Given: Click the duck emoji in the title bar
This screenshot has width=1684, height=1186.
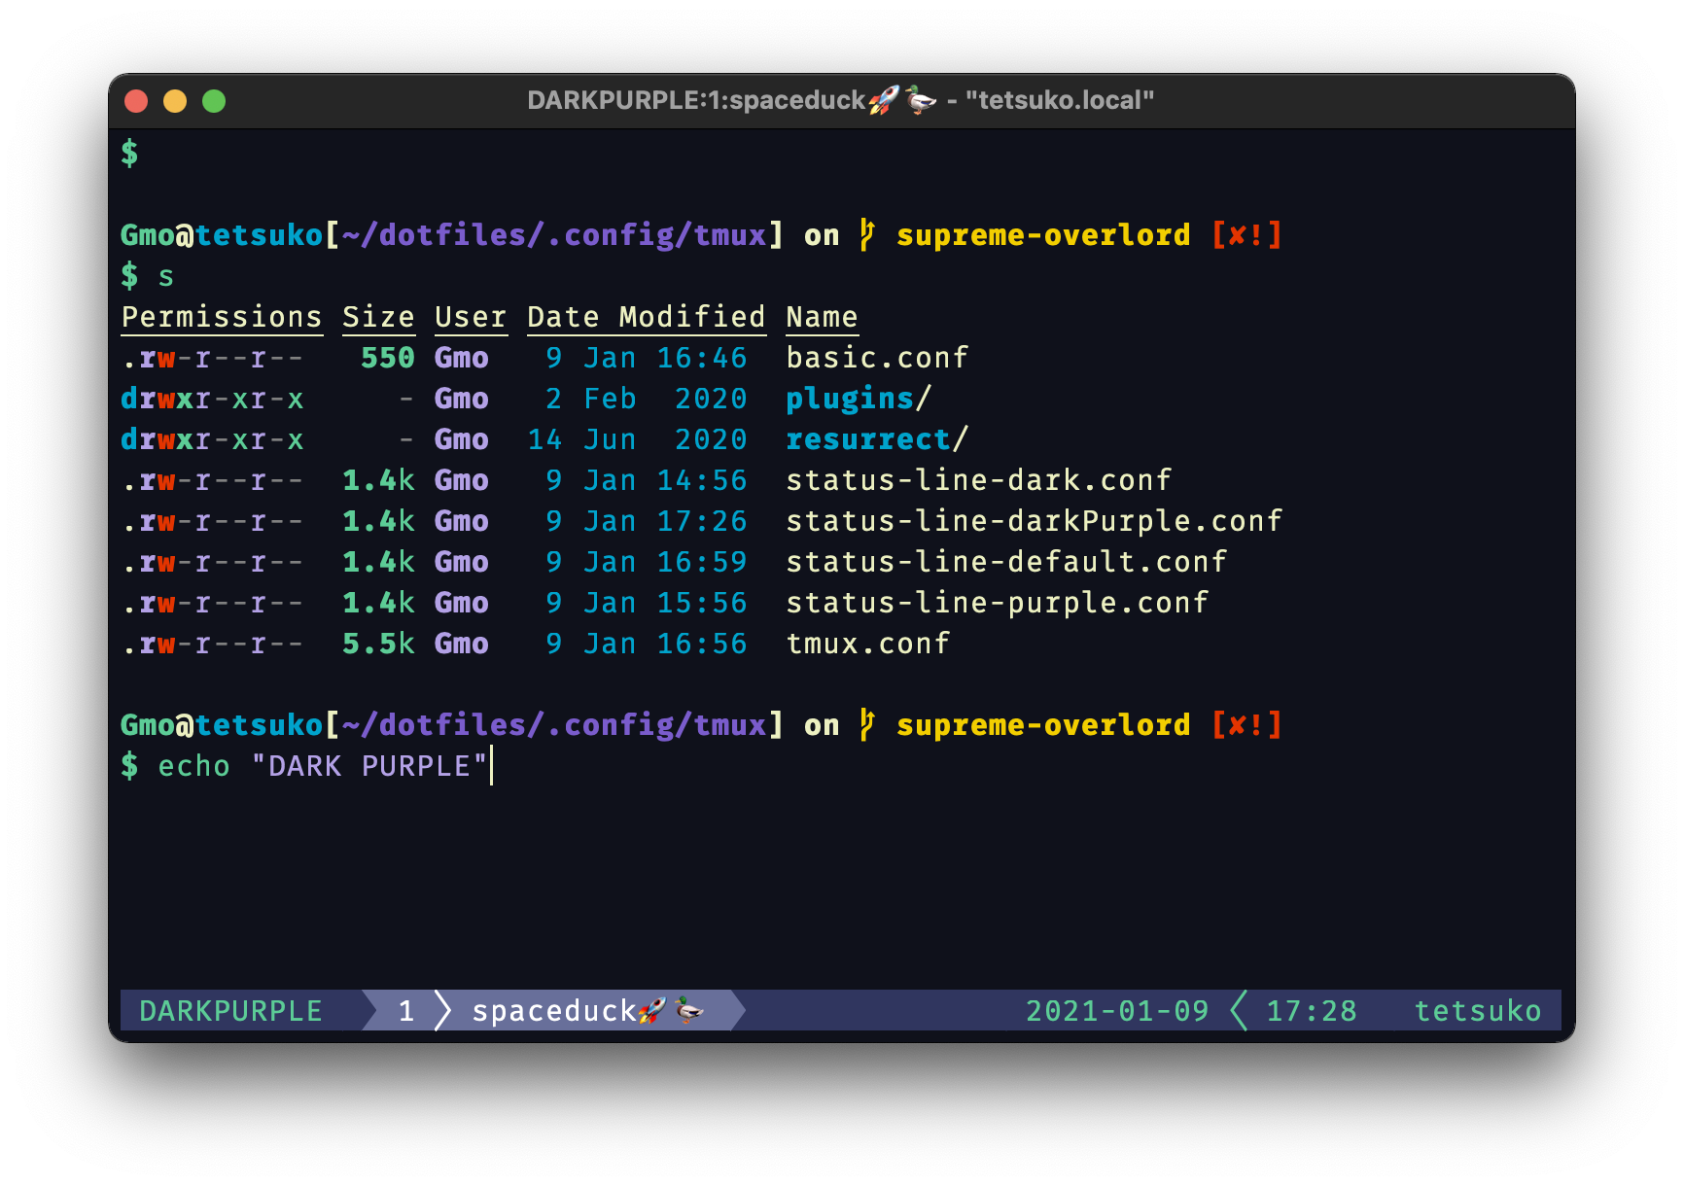Looking at the screenshot, I should [920, 99].
